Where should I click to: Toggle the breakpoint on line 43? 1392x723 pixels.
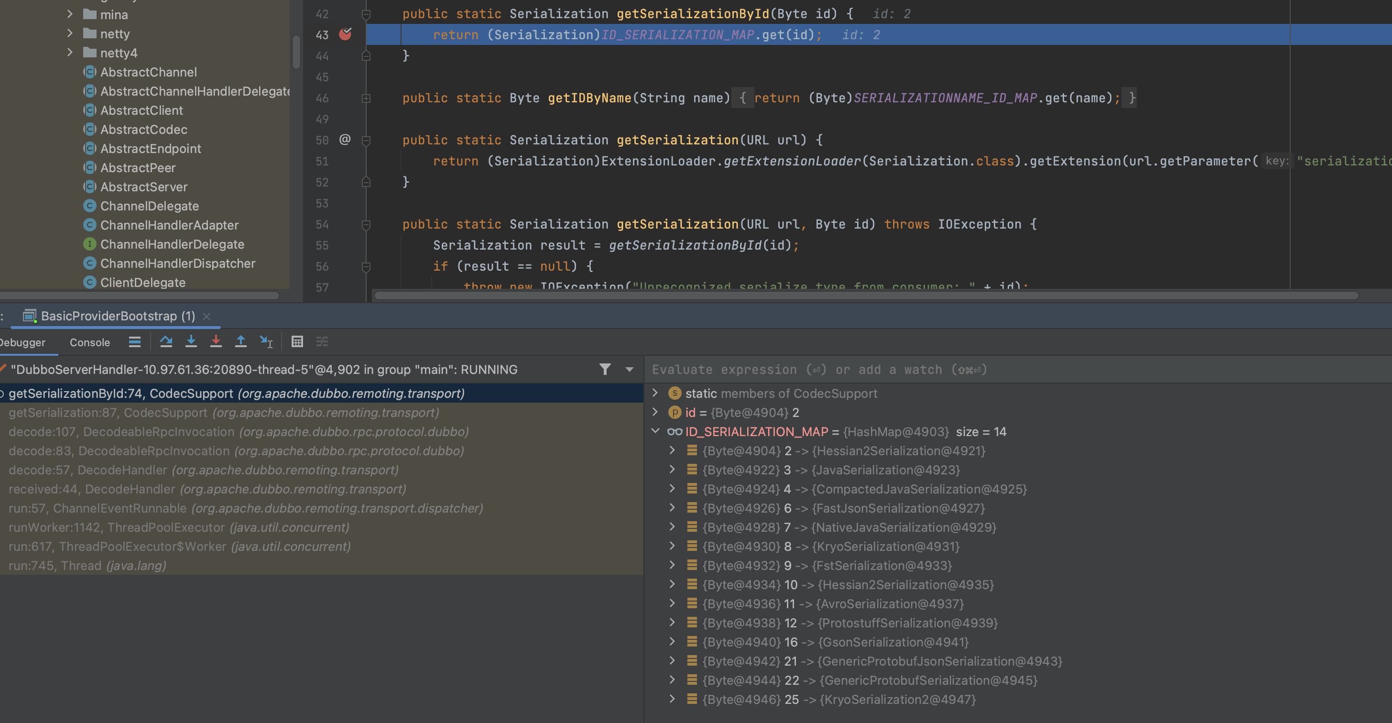(345, 34)
